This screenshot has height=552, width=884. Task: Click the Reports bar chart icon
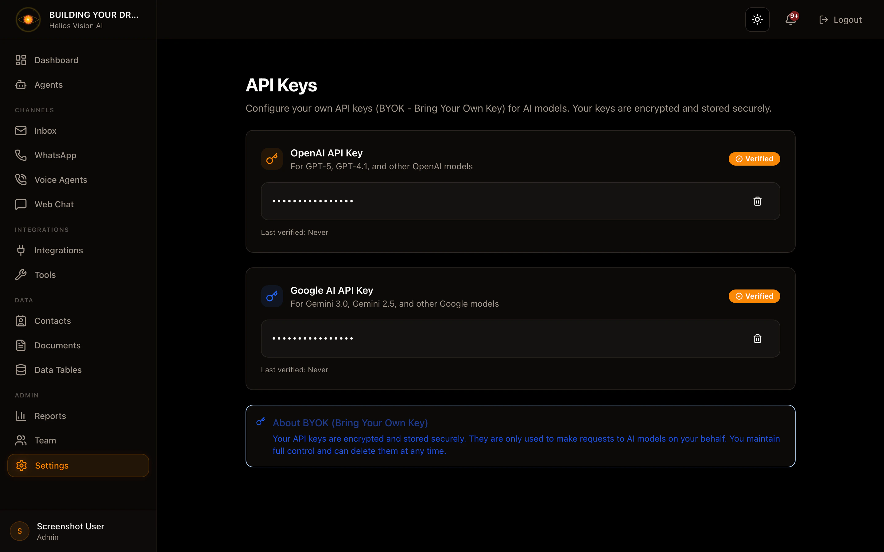[21, 416]
